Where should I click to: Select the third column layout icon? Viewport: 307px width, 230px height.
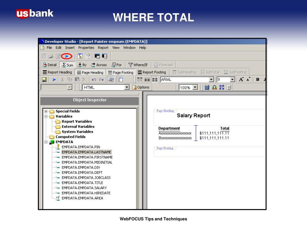(155, 80)
